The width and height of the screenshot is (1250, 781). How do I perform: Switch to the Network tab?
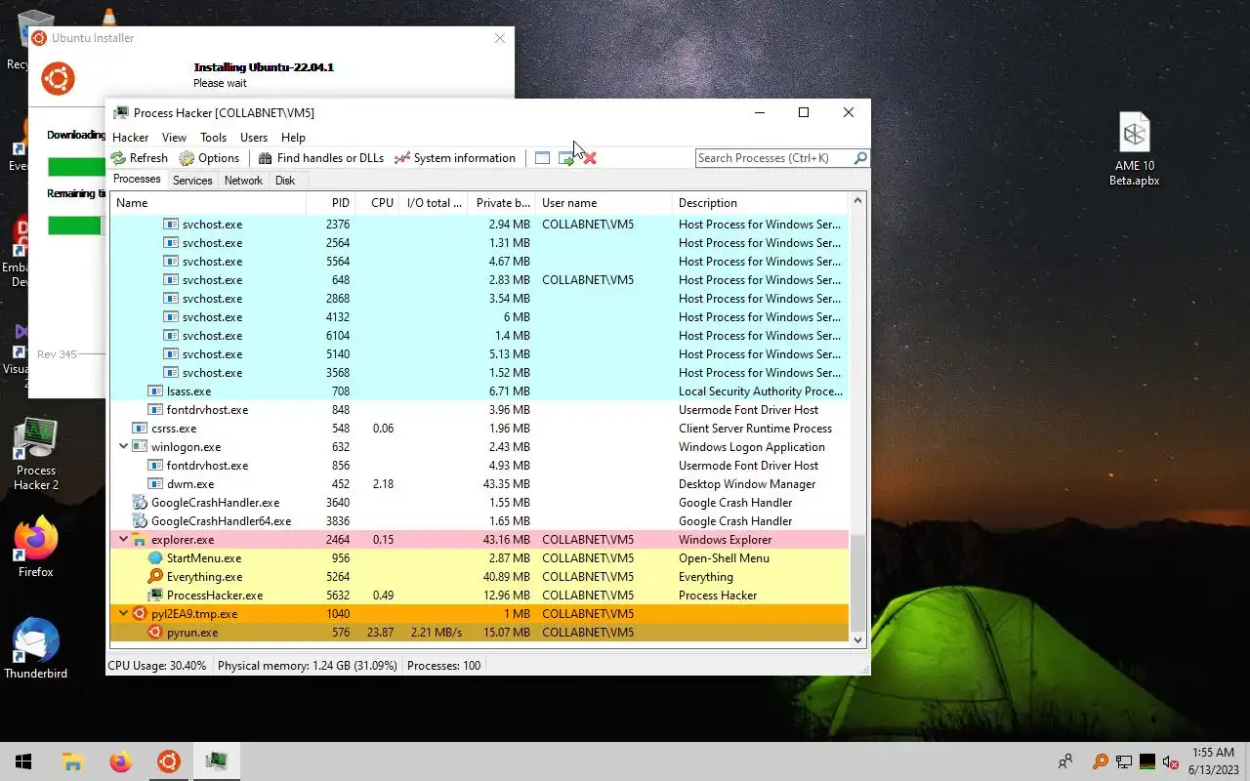pyautogui.click(x=243, y=181)
